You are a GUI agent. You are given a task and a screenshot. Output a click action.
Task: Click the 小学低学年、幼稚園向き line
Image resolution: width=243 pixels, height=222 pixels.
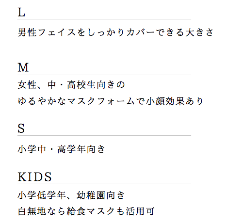[71, 195]
